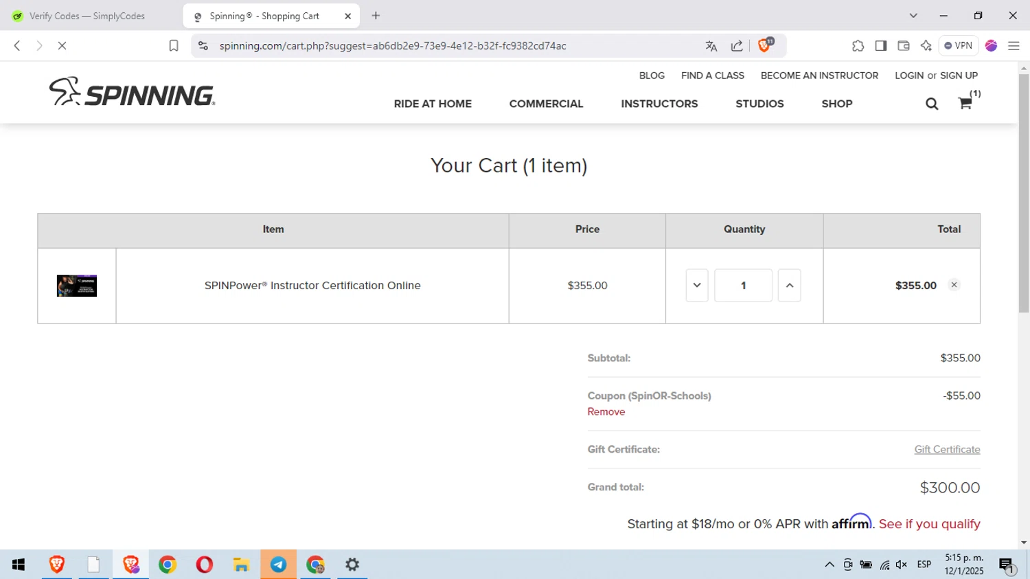Show hidden system tray icons
The image size is (1030, 579).
[x=829, y=565]
